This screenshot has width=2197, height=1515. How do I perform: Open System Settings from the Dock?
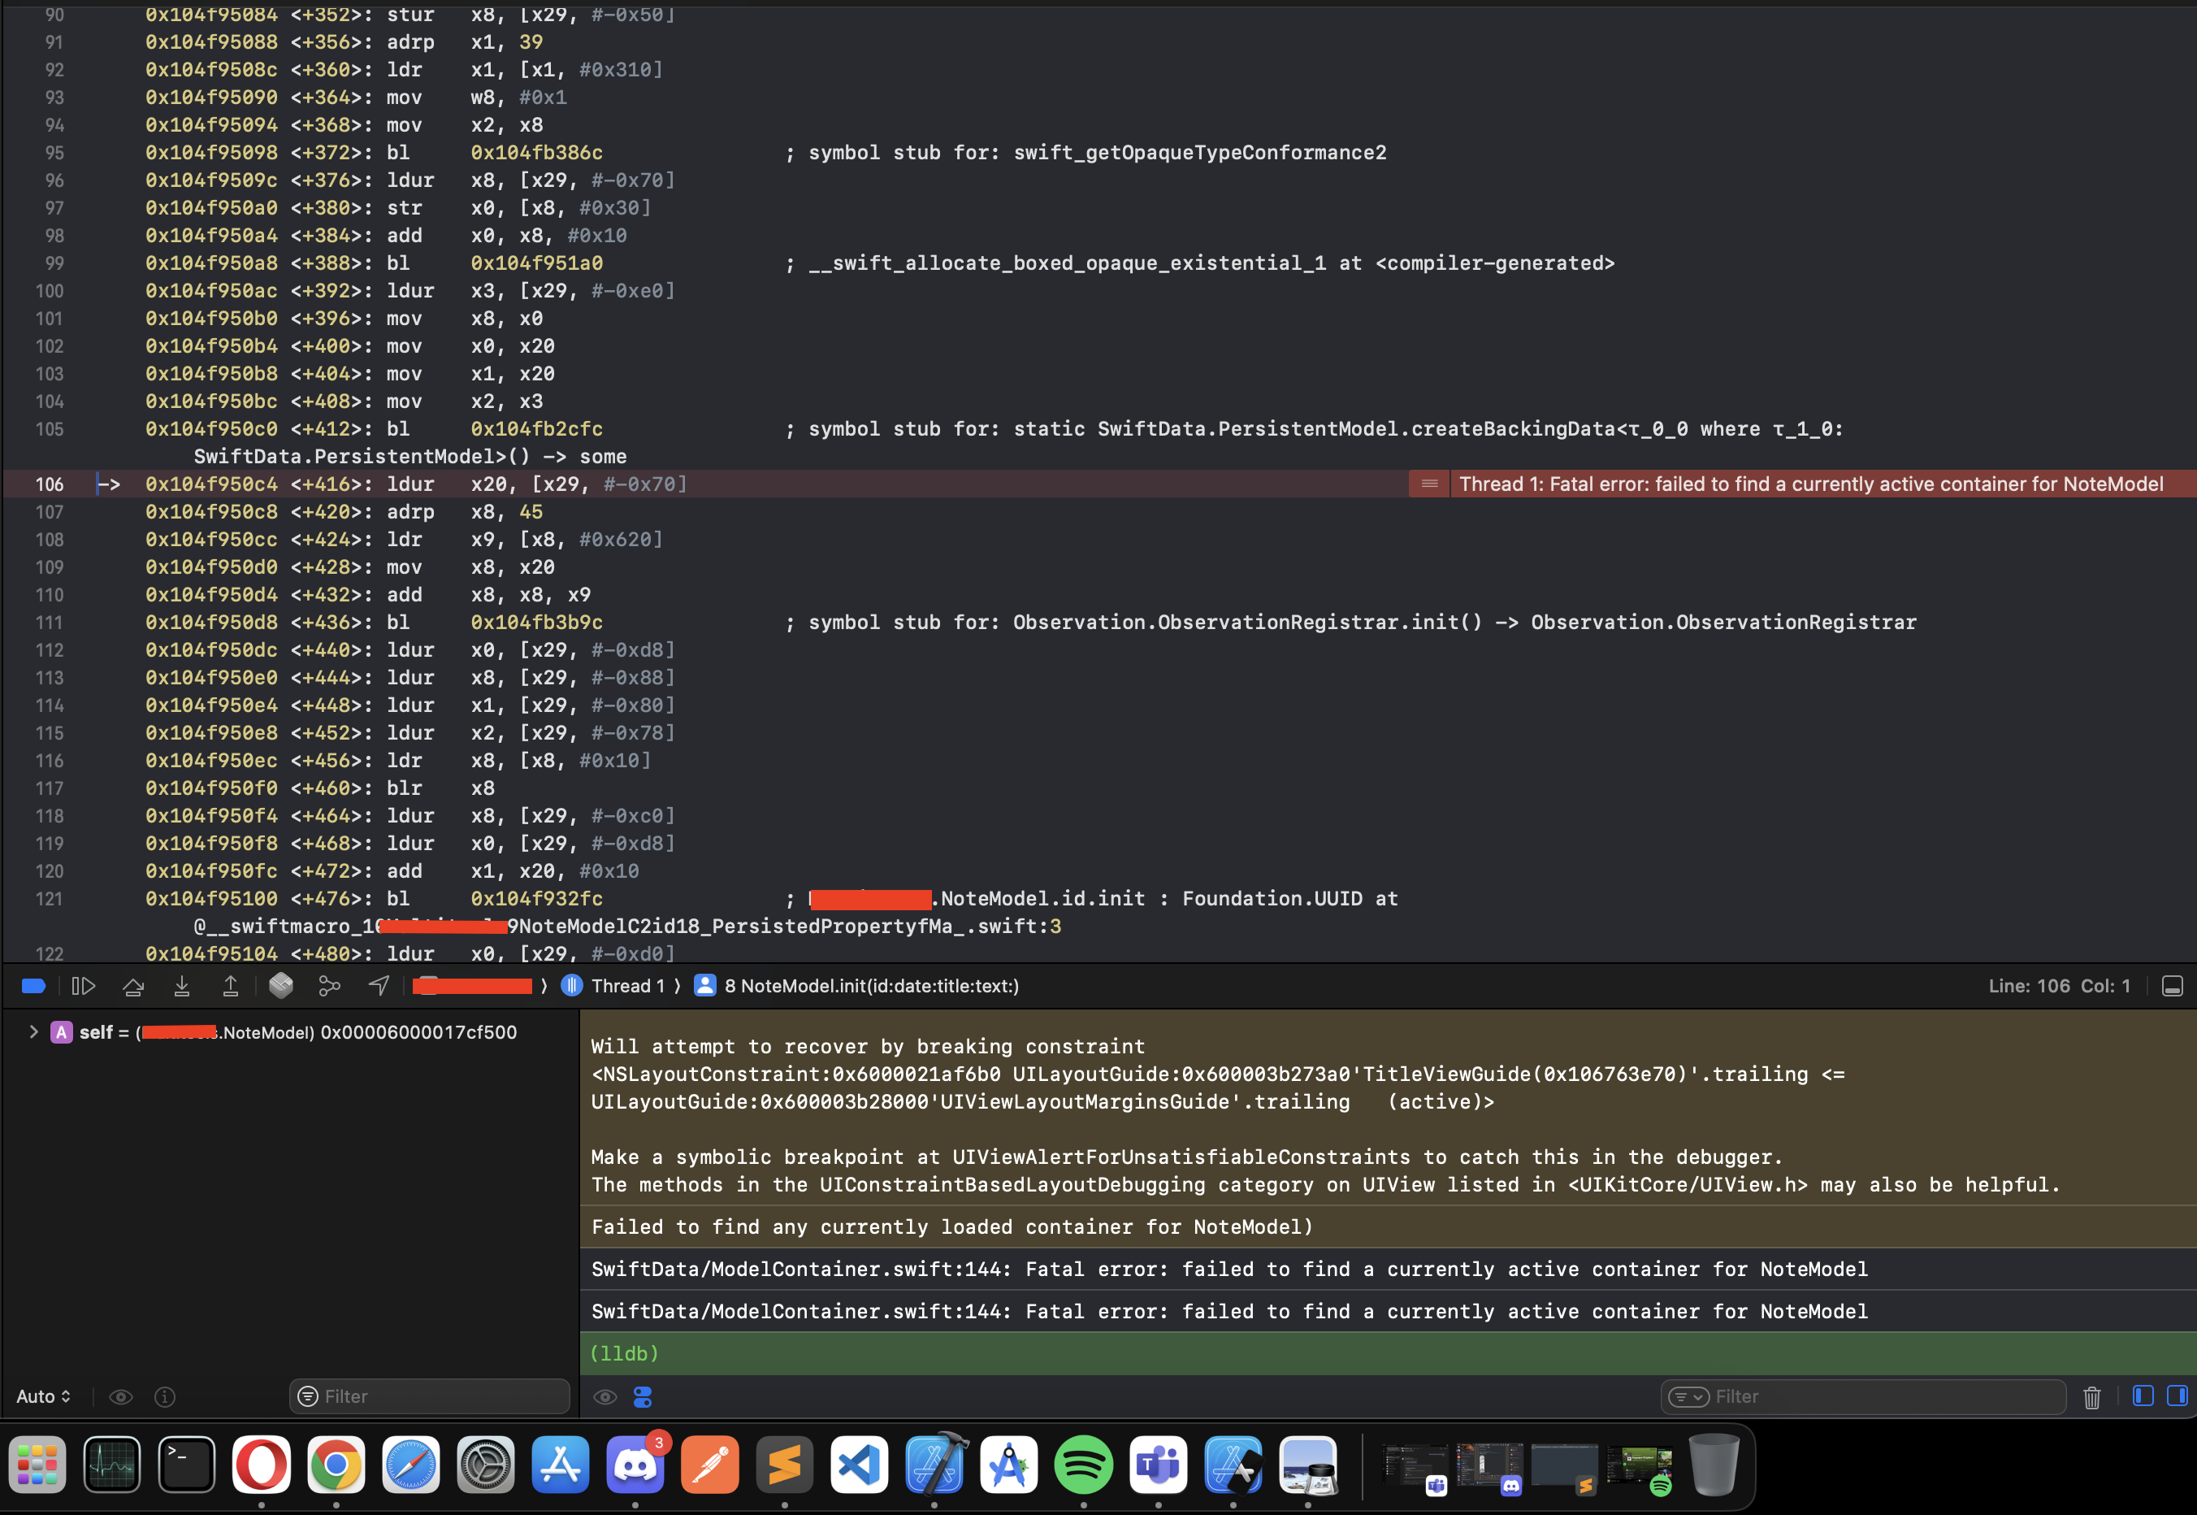point(486,1464)
